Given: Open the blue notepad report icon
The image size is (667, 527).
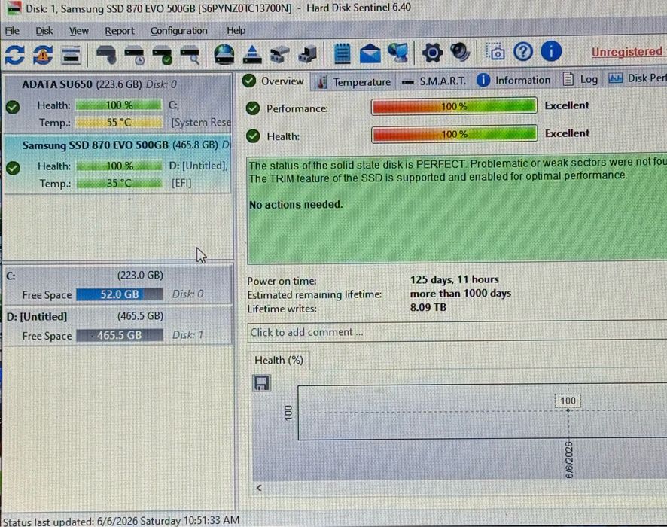Looking at the screenshot, I should coord(342,53).
